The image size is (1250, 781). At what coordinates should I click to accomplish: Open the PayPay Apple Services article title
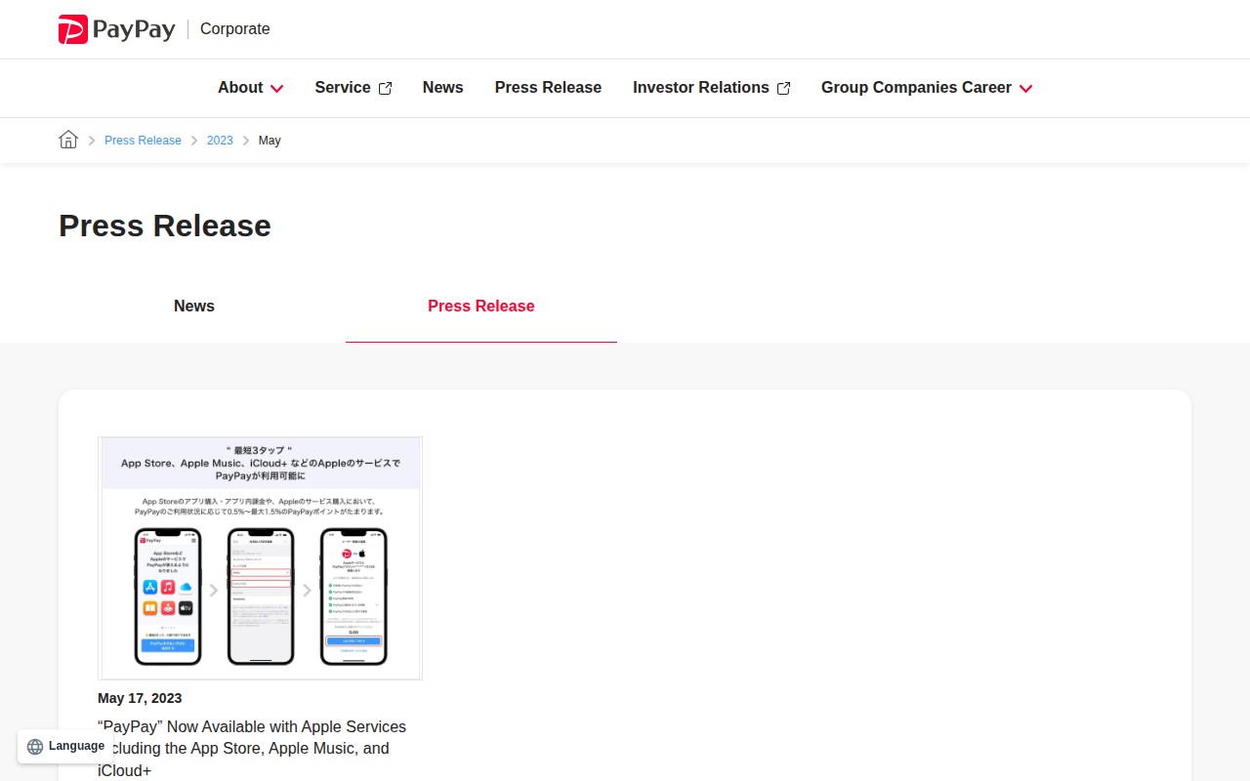[x=252, y=749]
